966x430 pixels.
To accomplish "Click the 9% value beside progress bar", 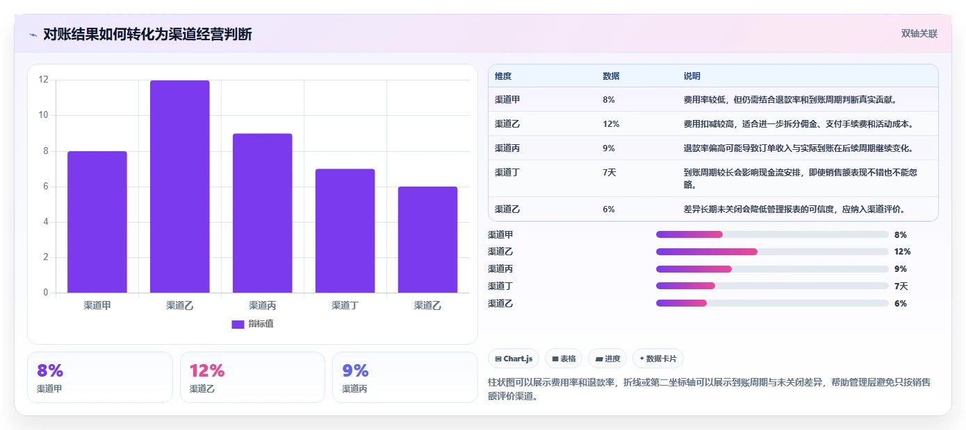I will 901,269.
